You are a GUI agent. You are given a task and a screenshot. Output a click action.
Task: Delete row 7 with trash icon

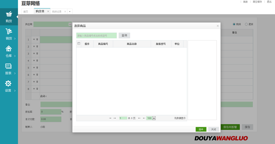[37, 82]
